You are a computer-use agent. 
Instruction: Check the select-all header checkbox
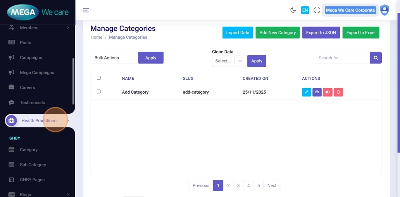99,78
